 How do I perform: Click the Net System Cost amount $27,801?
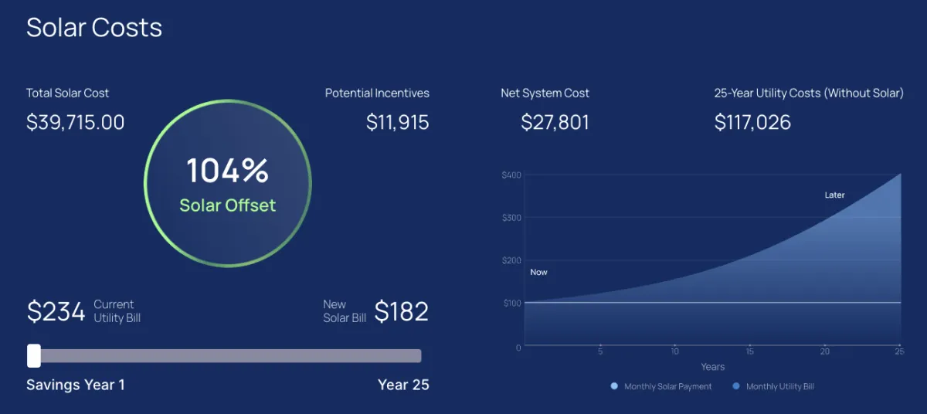tap(555, 122)
